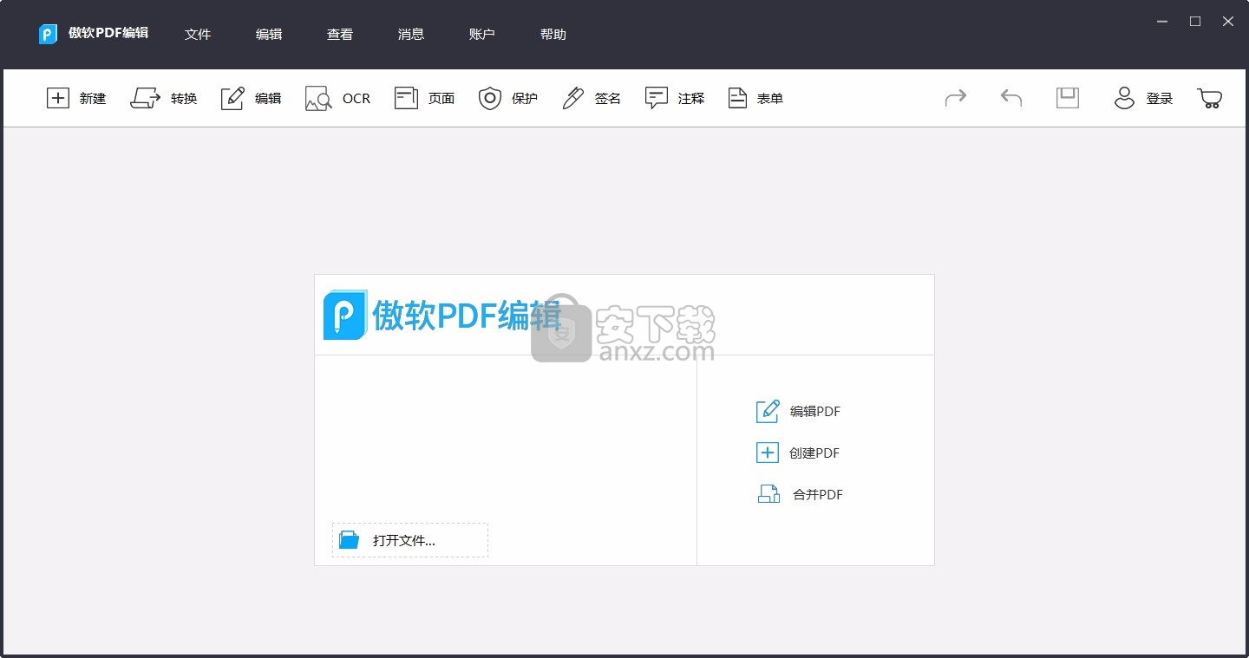
Task: Open the shopping cart icon
Action: pos(1210,98)
